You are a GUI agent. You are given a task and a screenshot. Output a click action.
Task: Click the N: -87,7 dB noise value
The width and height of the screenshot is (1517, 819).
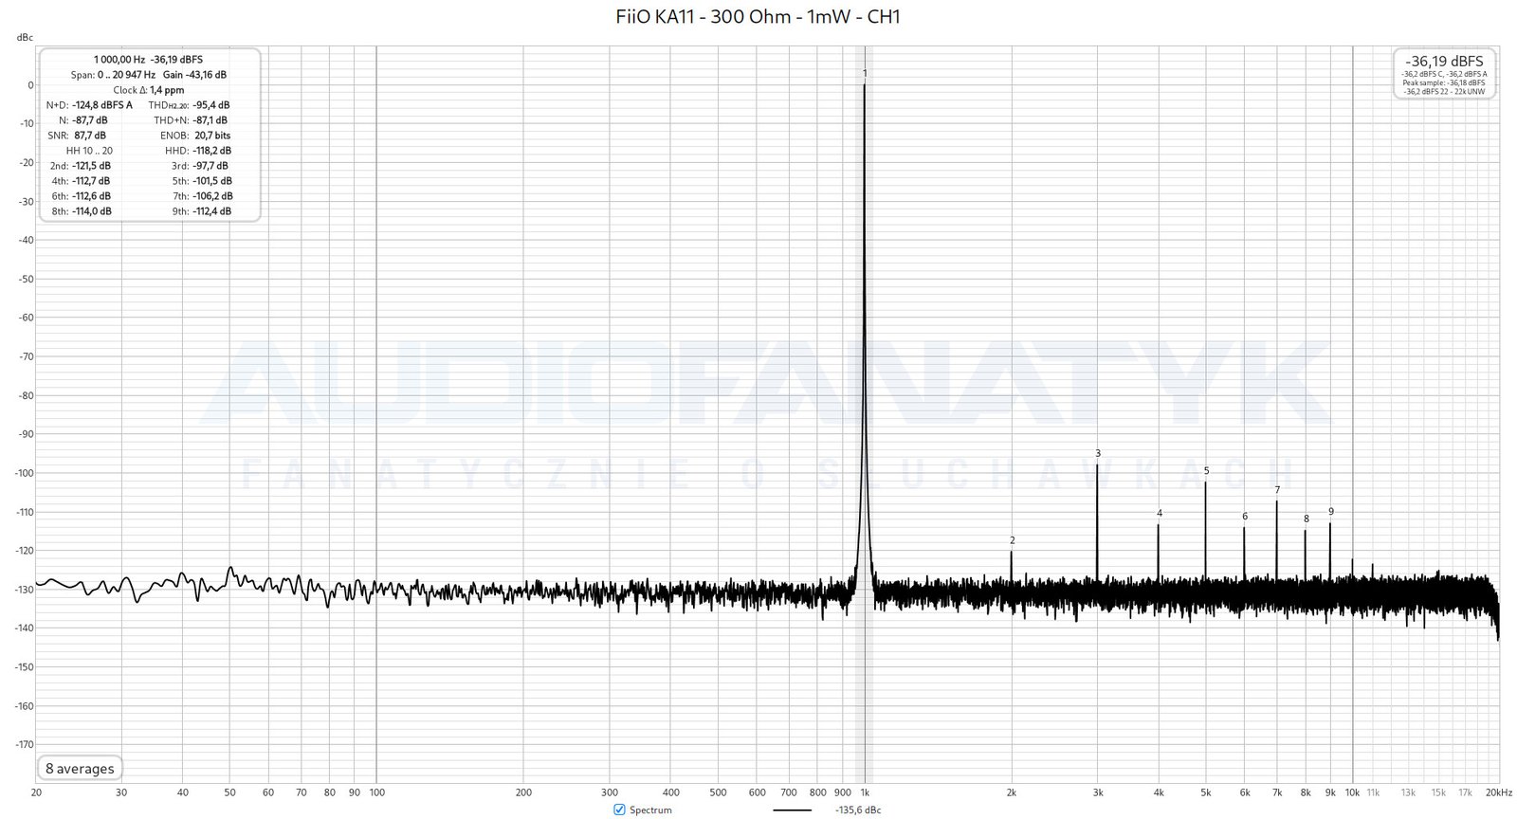pos(83,120)
